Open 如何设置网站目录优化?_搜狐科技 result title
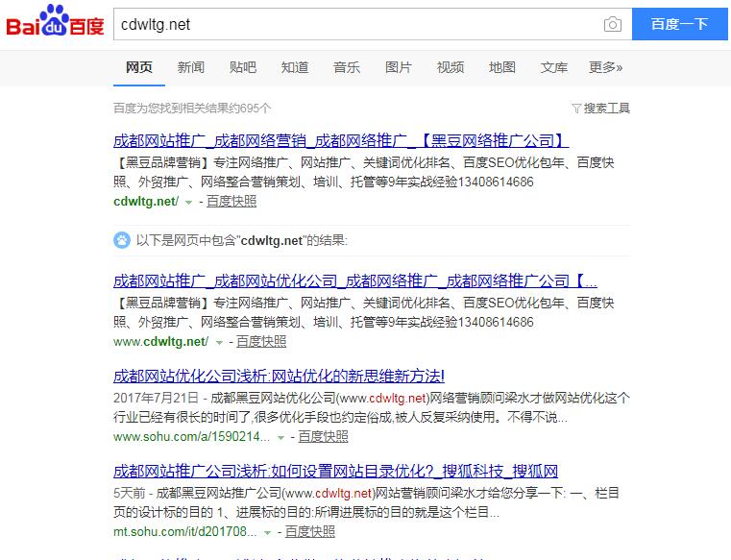Image resolution: width=731 pixels, height=560 pixels. [335, 471]
